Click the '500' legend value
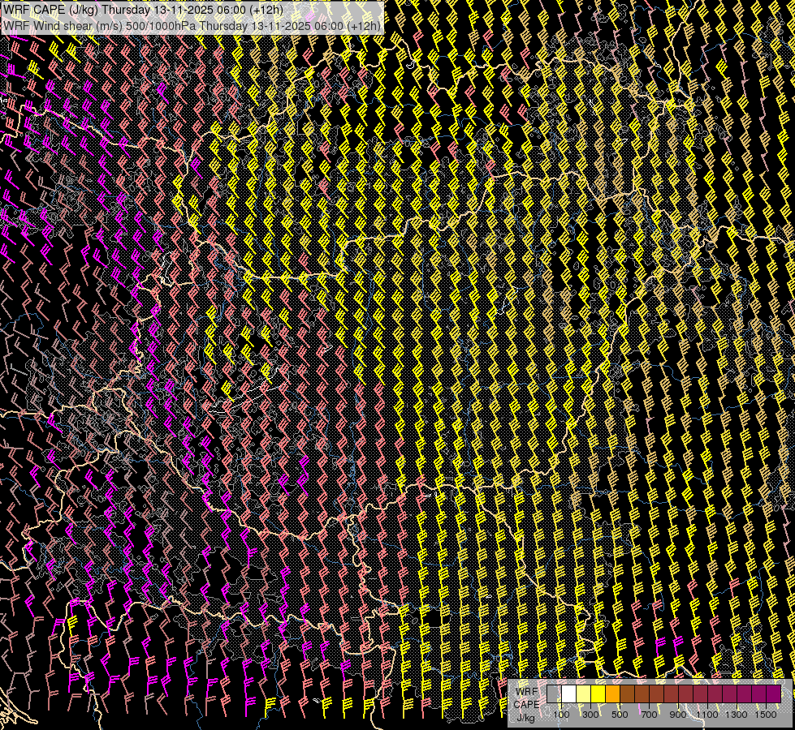 [620, 715]
